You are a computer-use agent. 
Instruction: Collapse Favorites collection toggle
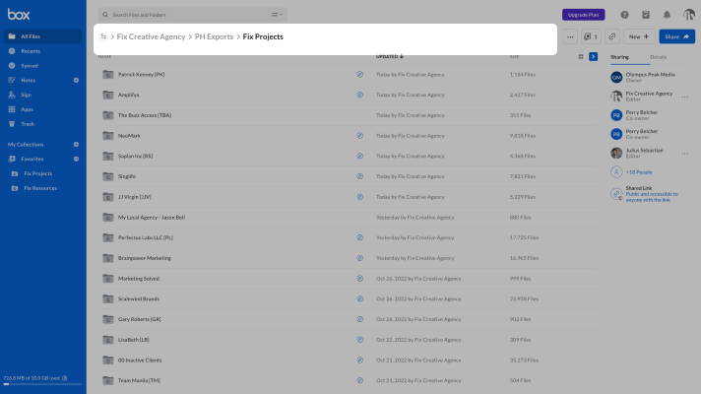coord(76,160)
